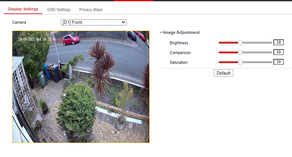Click the Default button

click(x=223, y=73)
